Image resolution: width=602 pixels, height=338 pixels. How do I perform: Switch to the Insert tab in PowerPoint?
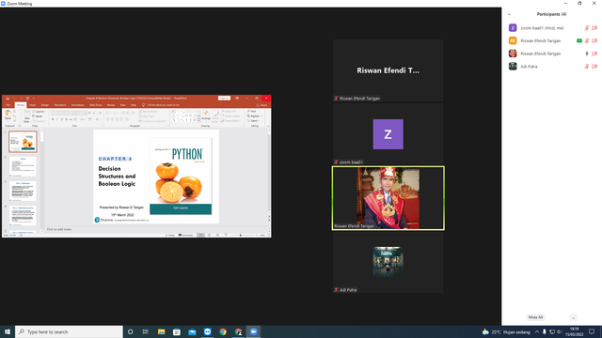click(33, 105)
